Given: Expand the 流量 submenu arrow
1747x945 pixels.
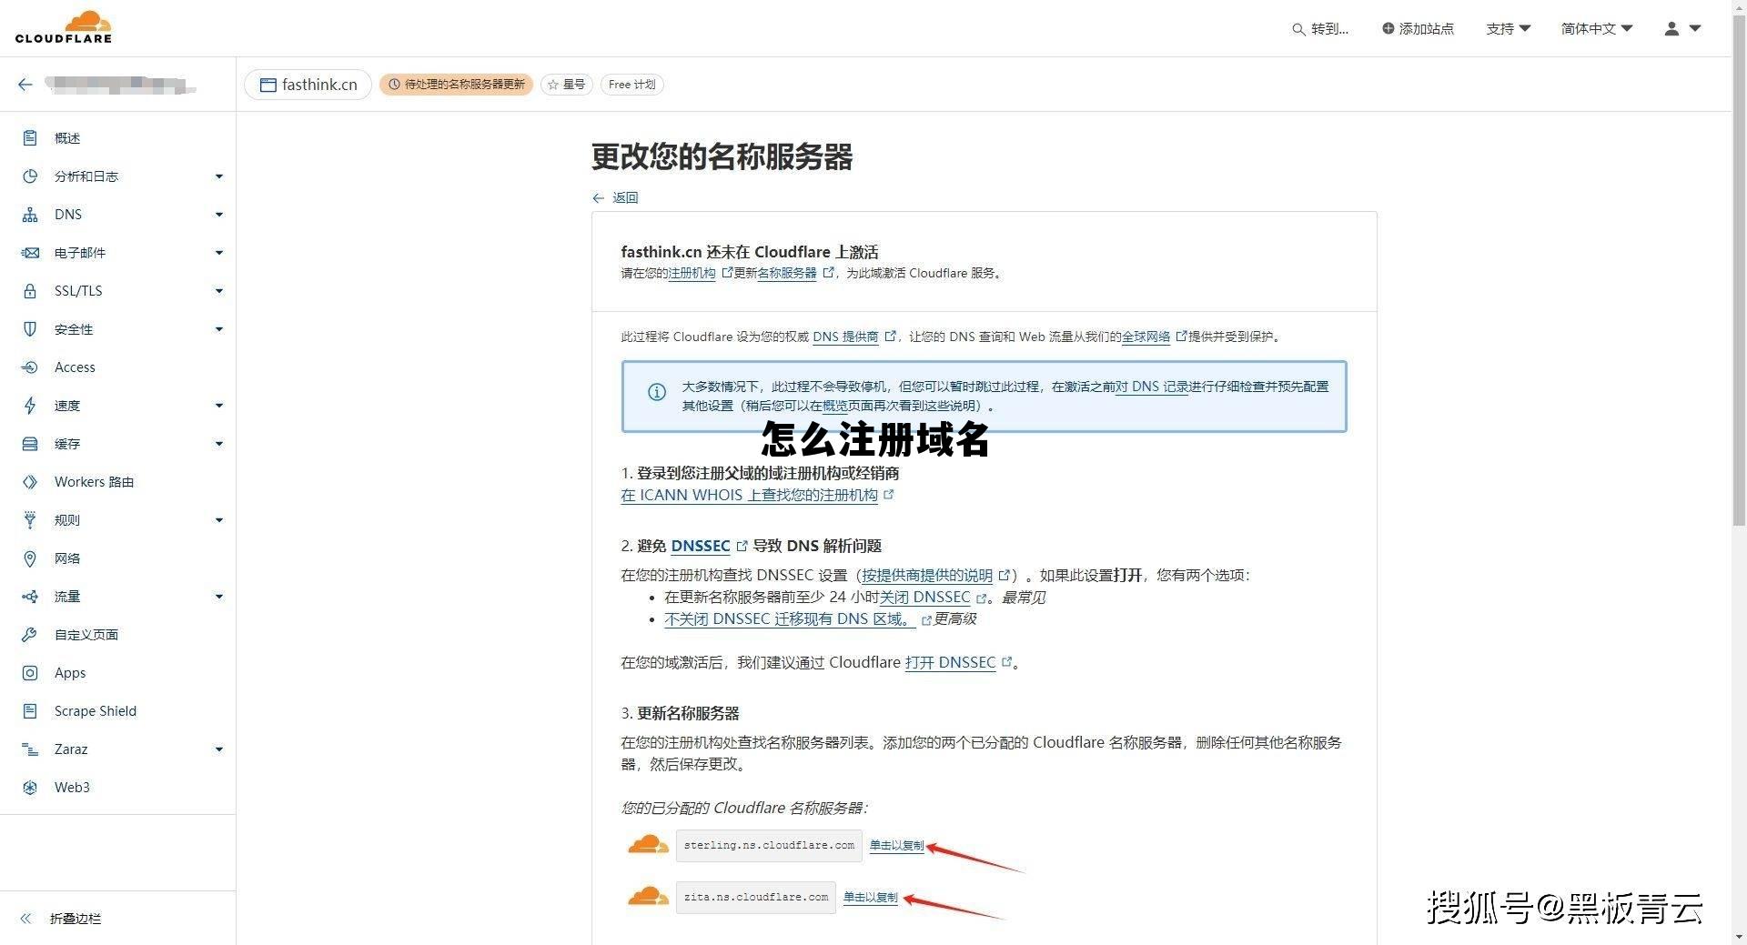Looking at the screenshot, I should click(x=219, y=597).
